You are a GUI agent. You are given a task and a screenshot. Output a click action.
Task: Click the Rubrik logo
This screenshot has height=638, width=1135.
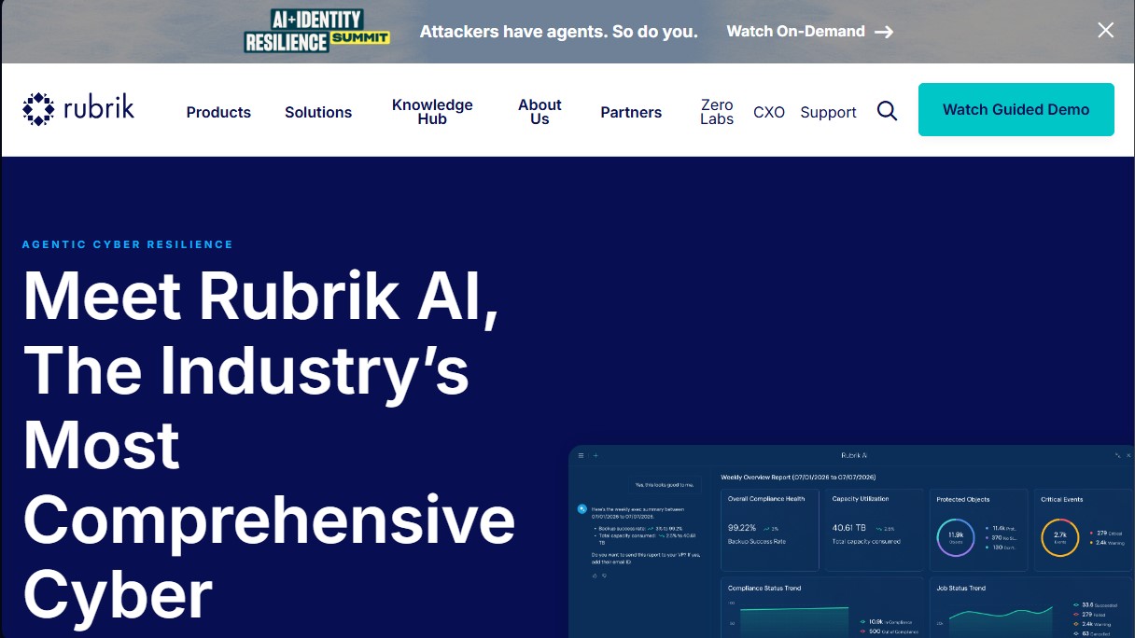[x=78, y=109]
